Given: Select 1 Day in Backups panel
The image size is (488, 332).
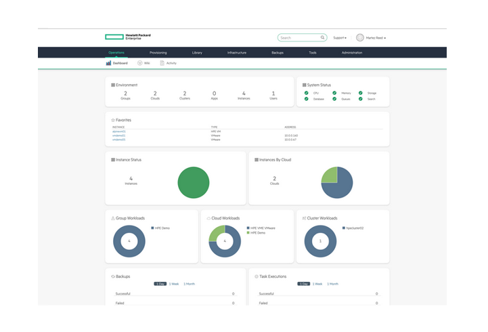Looking at the screenshot, I should pyautogui.click(x=160, y=284).
